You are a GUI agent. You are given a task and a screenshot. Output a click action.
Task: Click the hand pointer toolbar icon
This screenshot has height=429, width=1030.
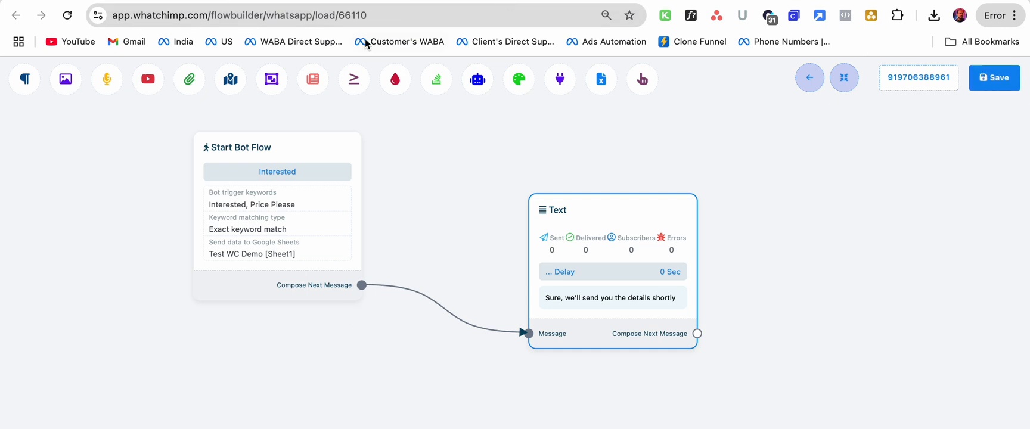coord(643,79)
